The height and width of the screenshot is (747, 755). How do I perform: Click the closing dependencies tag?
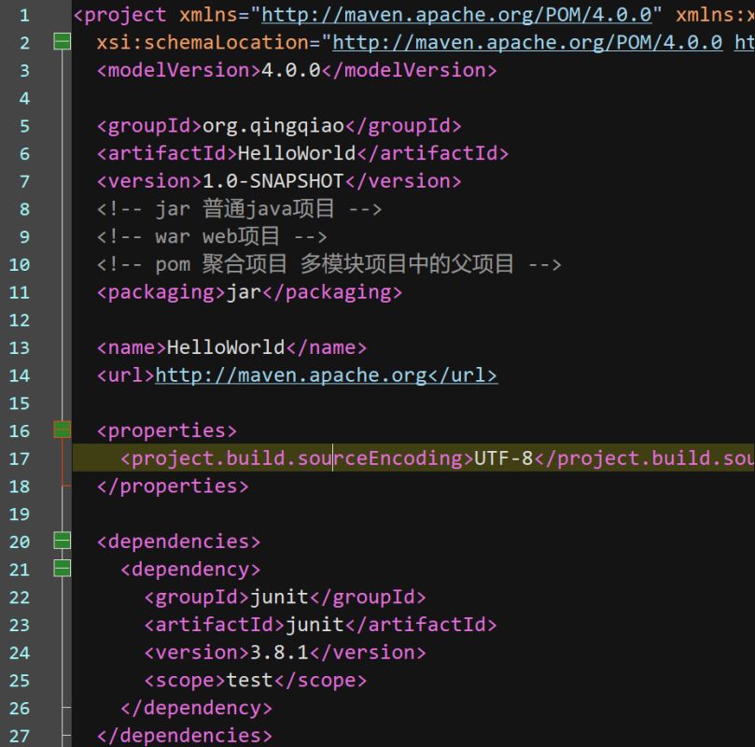pos(185,736)
